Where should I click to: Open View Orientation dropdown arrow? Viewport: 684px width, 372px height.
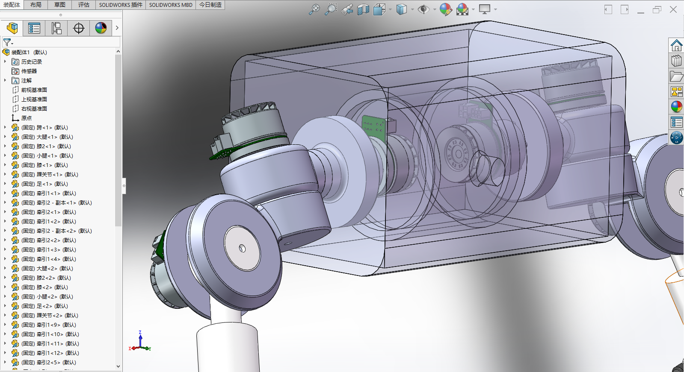(390, 9)
